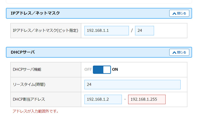
Task: Click the netmask bit field showing 24
Action: click(144, 31)
